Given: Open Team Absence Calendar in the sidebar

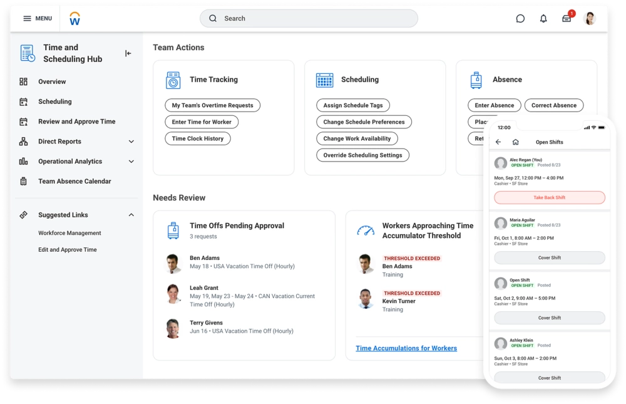Looking at the screenshot, I should pos(74,182).
